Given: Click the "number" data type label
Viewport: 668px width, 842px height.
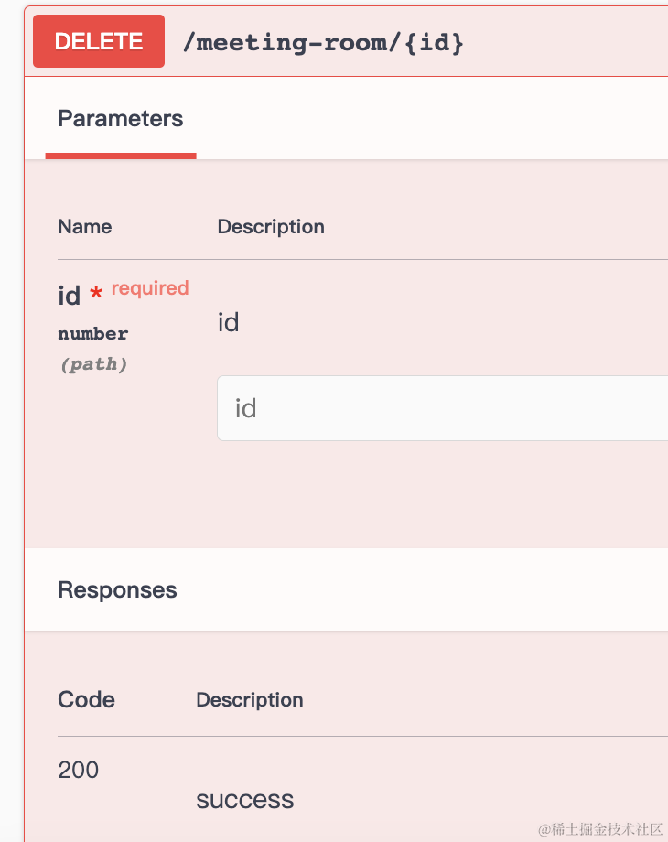Looking at the screenshot, I should 93,333.
